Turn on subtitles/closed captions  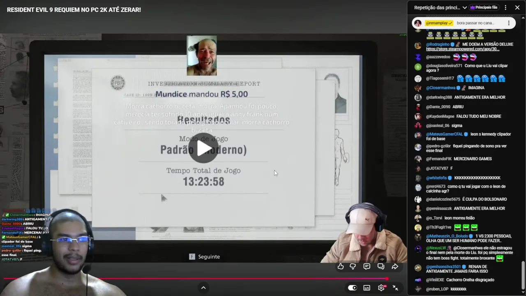tap(367, 288)
